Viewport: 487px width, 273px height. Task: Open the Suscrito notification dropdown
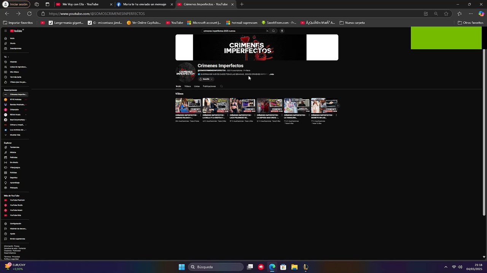[x=206, y=79]
